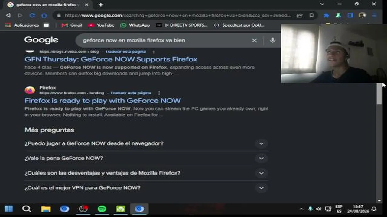
Task: Open the browser main menu
Action: pos(374,15)
